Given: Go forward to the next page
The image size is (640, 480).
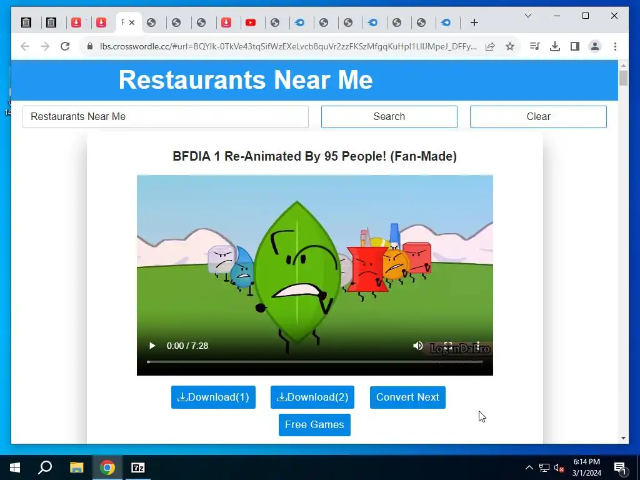Looking at the screenshot, I should click(45, 46).
